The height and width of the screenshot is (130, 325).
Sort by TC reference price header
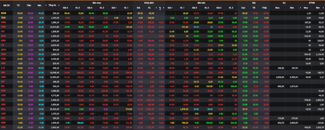click(x=18, y=5)
